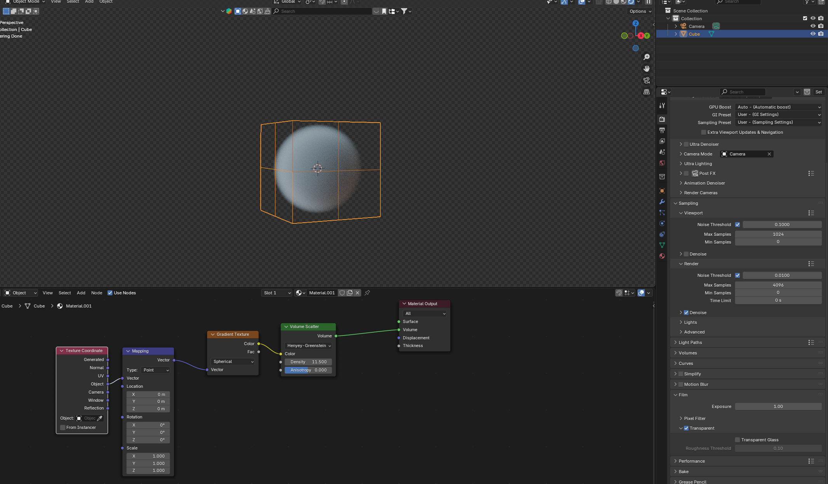
Task: Expand the Volumes panel
Action: (688, 353)
